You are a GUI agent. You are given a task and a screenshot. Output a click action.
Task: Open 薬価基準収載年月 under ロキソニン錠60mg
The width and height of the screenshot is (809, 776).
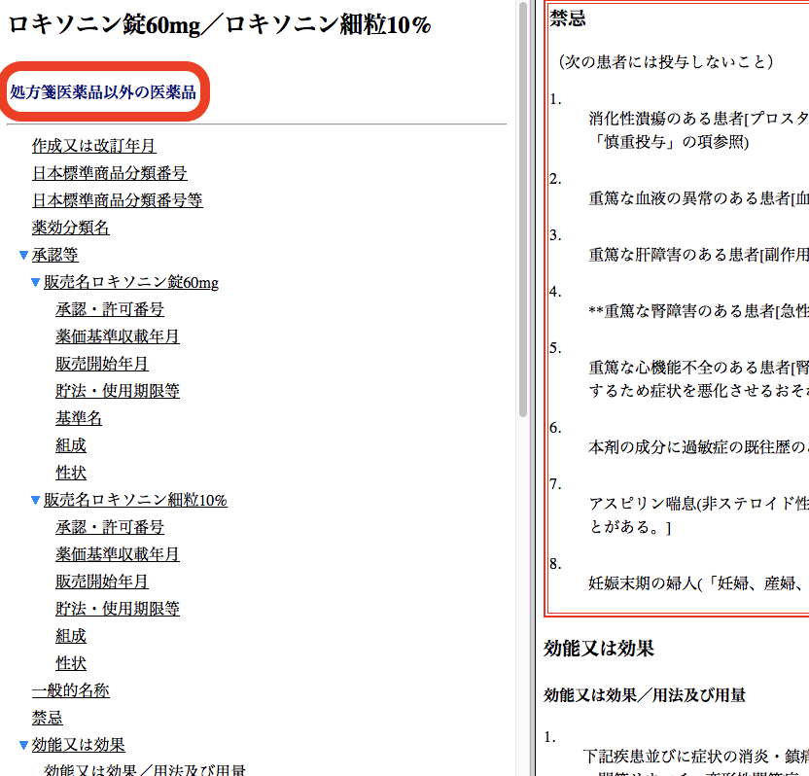point(118,336)
